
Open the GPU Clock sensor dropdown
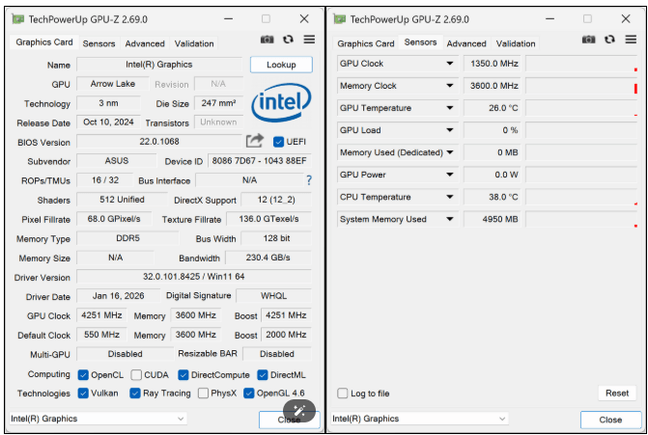pos(450,64)
